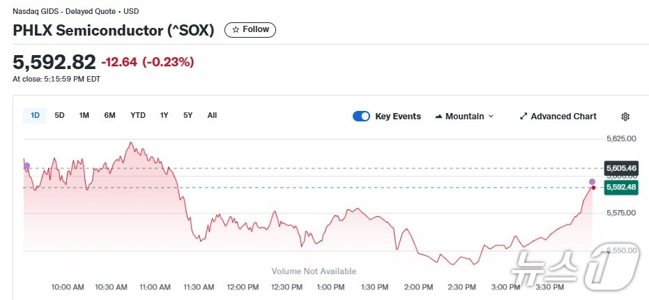Click purple key event dot near close

click(592, 181)
